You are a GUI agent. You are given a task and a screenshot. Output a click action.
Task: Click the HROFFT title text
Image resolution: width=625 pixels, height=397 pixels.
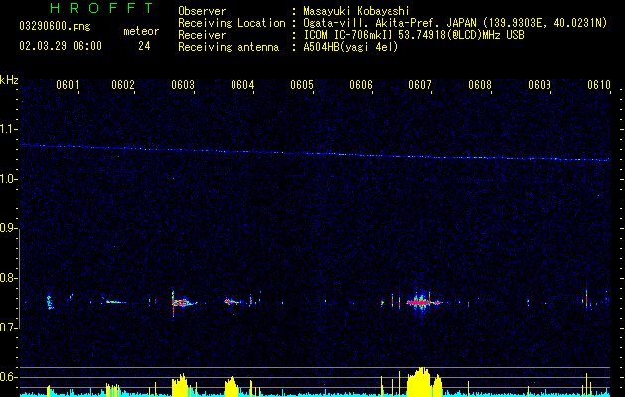click(102, 8)
